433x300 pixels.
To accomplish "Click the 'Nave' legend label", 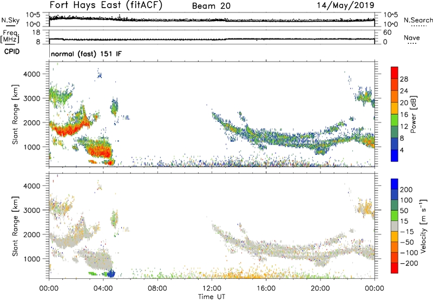I will click(412, 38).
